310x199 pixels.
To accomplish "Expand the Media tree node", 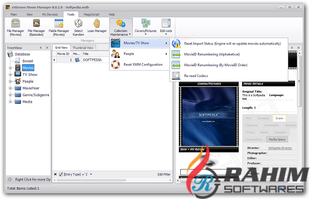I will 10,102.
